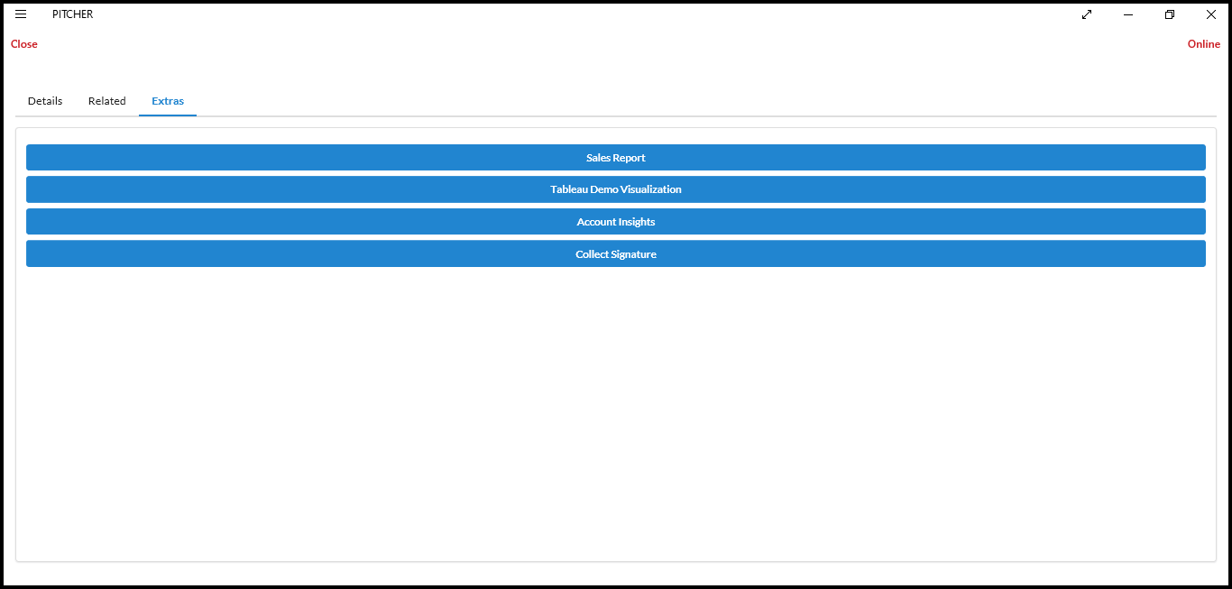Start Collect Signature
The image size is (1232, 589).
coord(616,253)
